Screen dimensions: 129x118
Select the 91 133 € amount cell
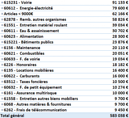[120, 2]
